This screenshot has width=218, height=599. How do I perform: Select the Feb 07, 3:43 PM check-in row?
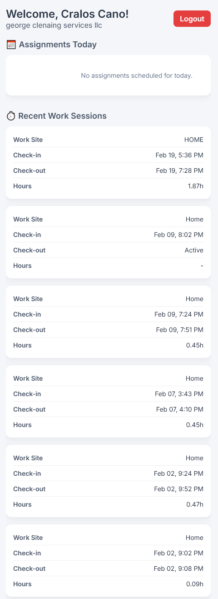pyautogui.click(x=108, y=394)
